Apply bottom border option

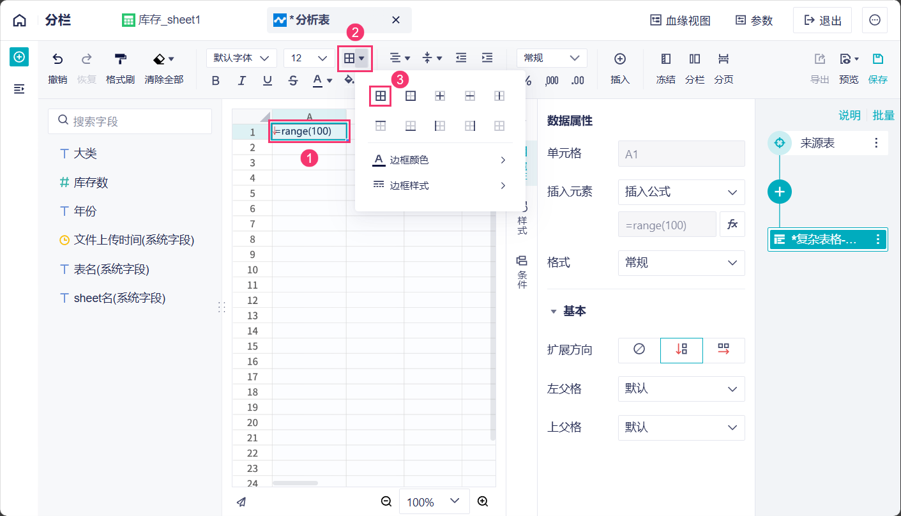coord(411,126)
